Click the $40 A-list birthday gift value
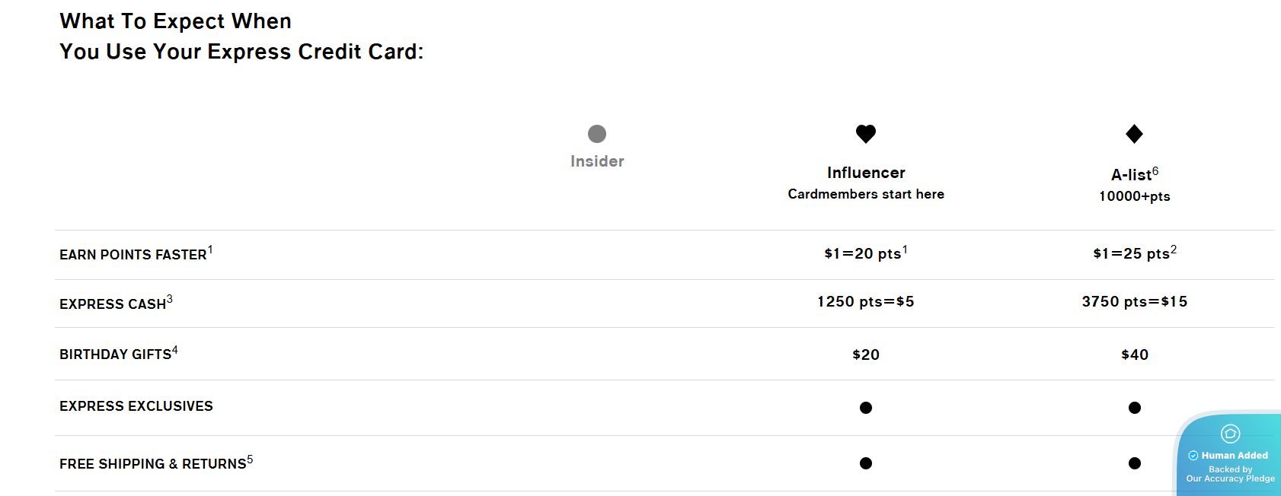 (1135, 355)
